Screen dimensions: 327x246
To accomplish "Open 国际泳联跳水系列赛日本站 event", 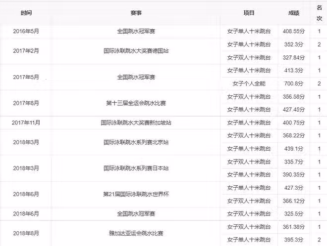I will 136,168.
